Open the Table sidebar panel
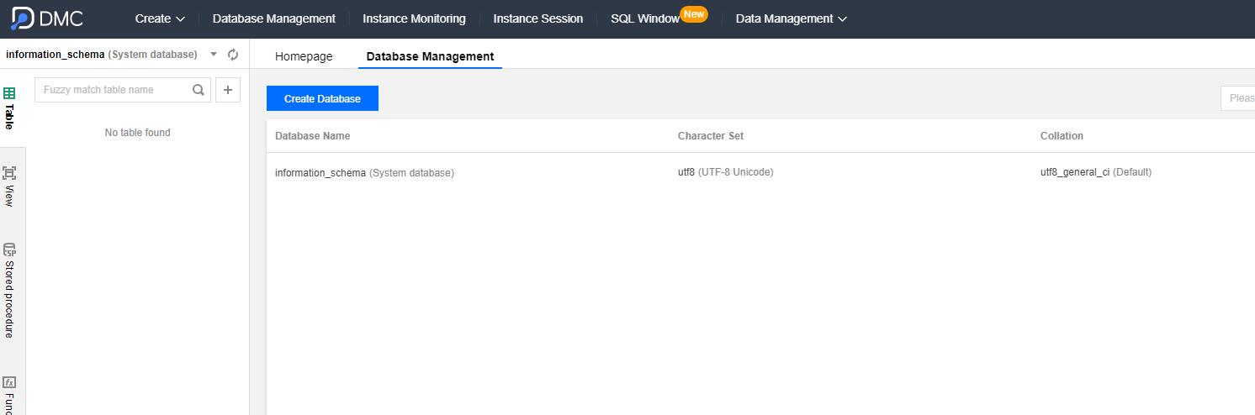 pos(10,108)
